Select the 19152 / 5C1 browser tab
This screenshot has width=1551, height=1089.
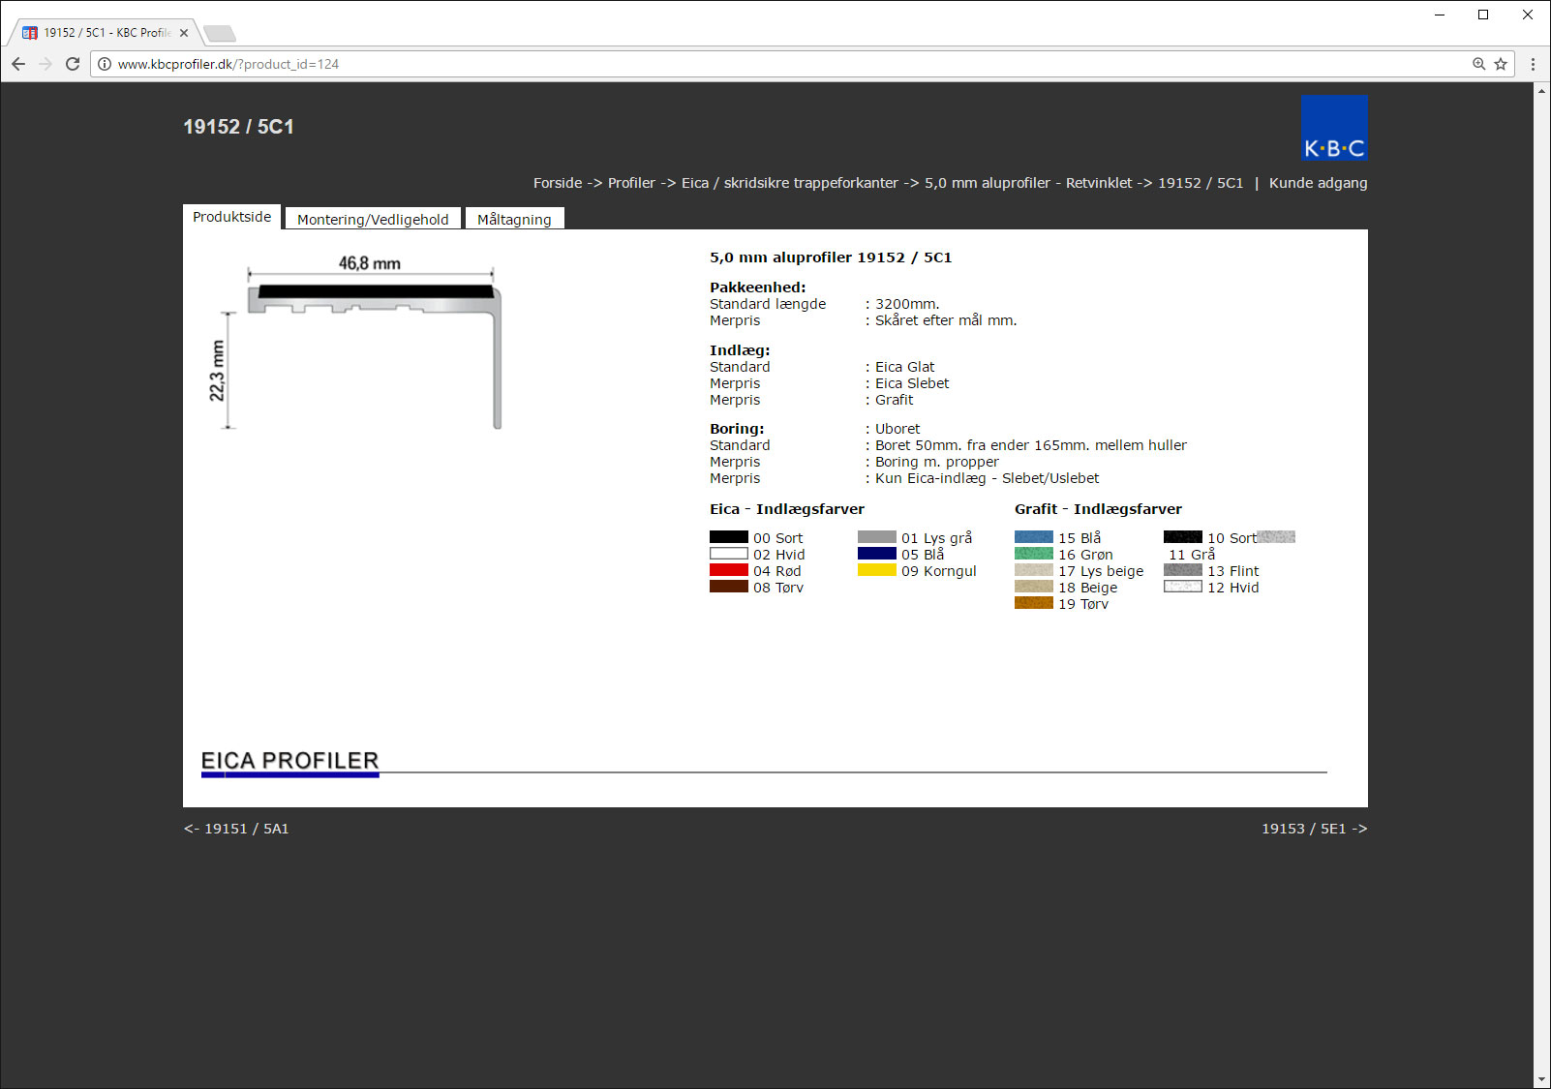click(105, 33)
